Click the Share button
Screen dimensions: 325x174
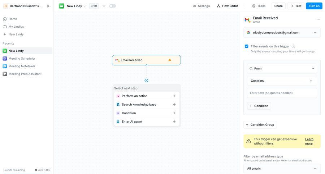[278, 6]
